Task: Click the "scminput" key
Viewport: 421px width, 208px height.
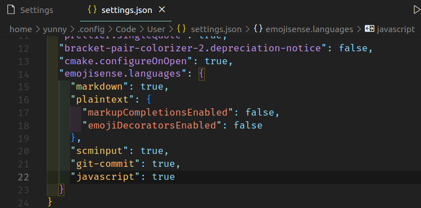Action: 100,151
